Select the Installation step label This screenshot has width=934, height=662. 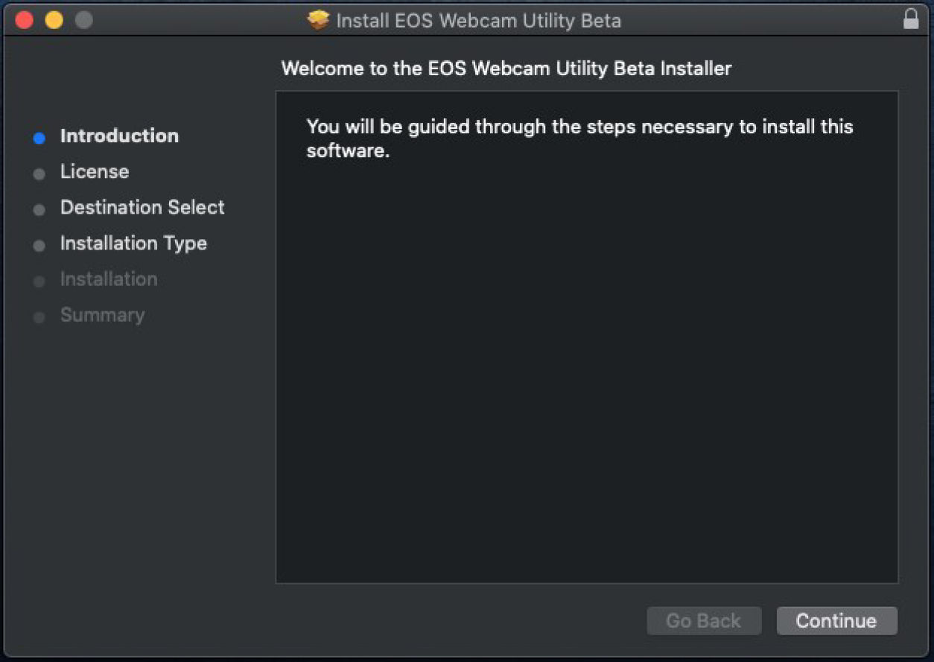(109, 279)
